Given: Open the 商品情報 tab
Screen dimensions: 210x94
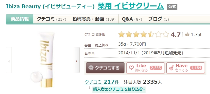Looking at the screenshot, I should click(20, 19).
